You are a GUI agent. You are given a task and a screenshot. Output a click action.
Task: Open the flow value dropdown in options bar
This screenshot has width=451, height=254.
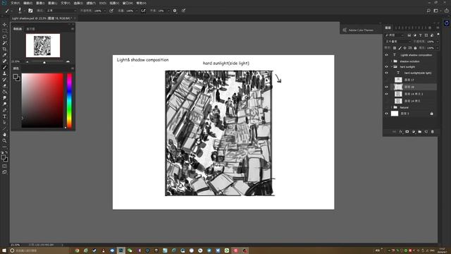137,11
